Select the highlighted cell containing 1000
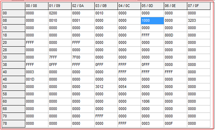The image size is (215, 130). coord(152,21)
